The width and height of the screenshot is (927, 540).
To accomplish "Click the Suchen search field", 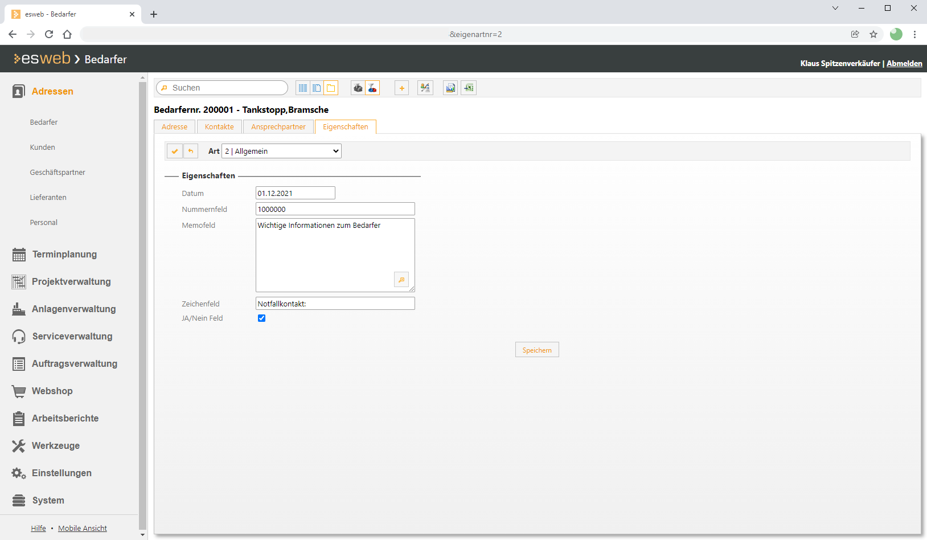I will 222,88.
